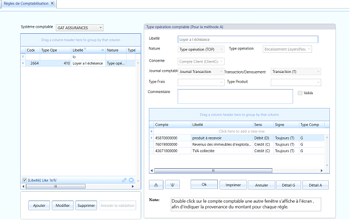Click the 'Revenus des immeubles d'exploita...' cell
Viewport: 350px width, 220px height.
pyautogui.click(x=222, y=144)
